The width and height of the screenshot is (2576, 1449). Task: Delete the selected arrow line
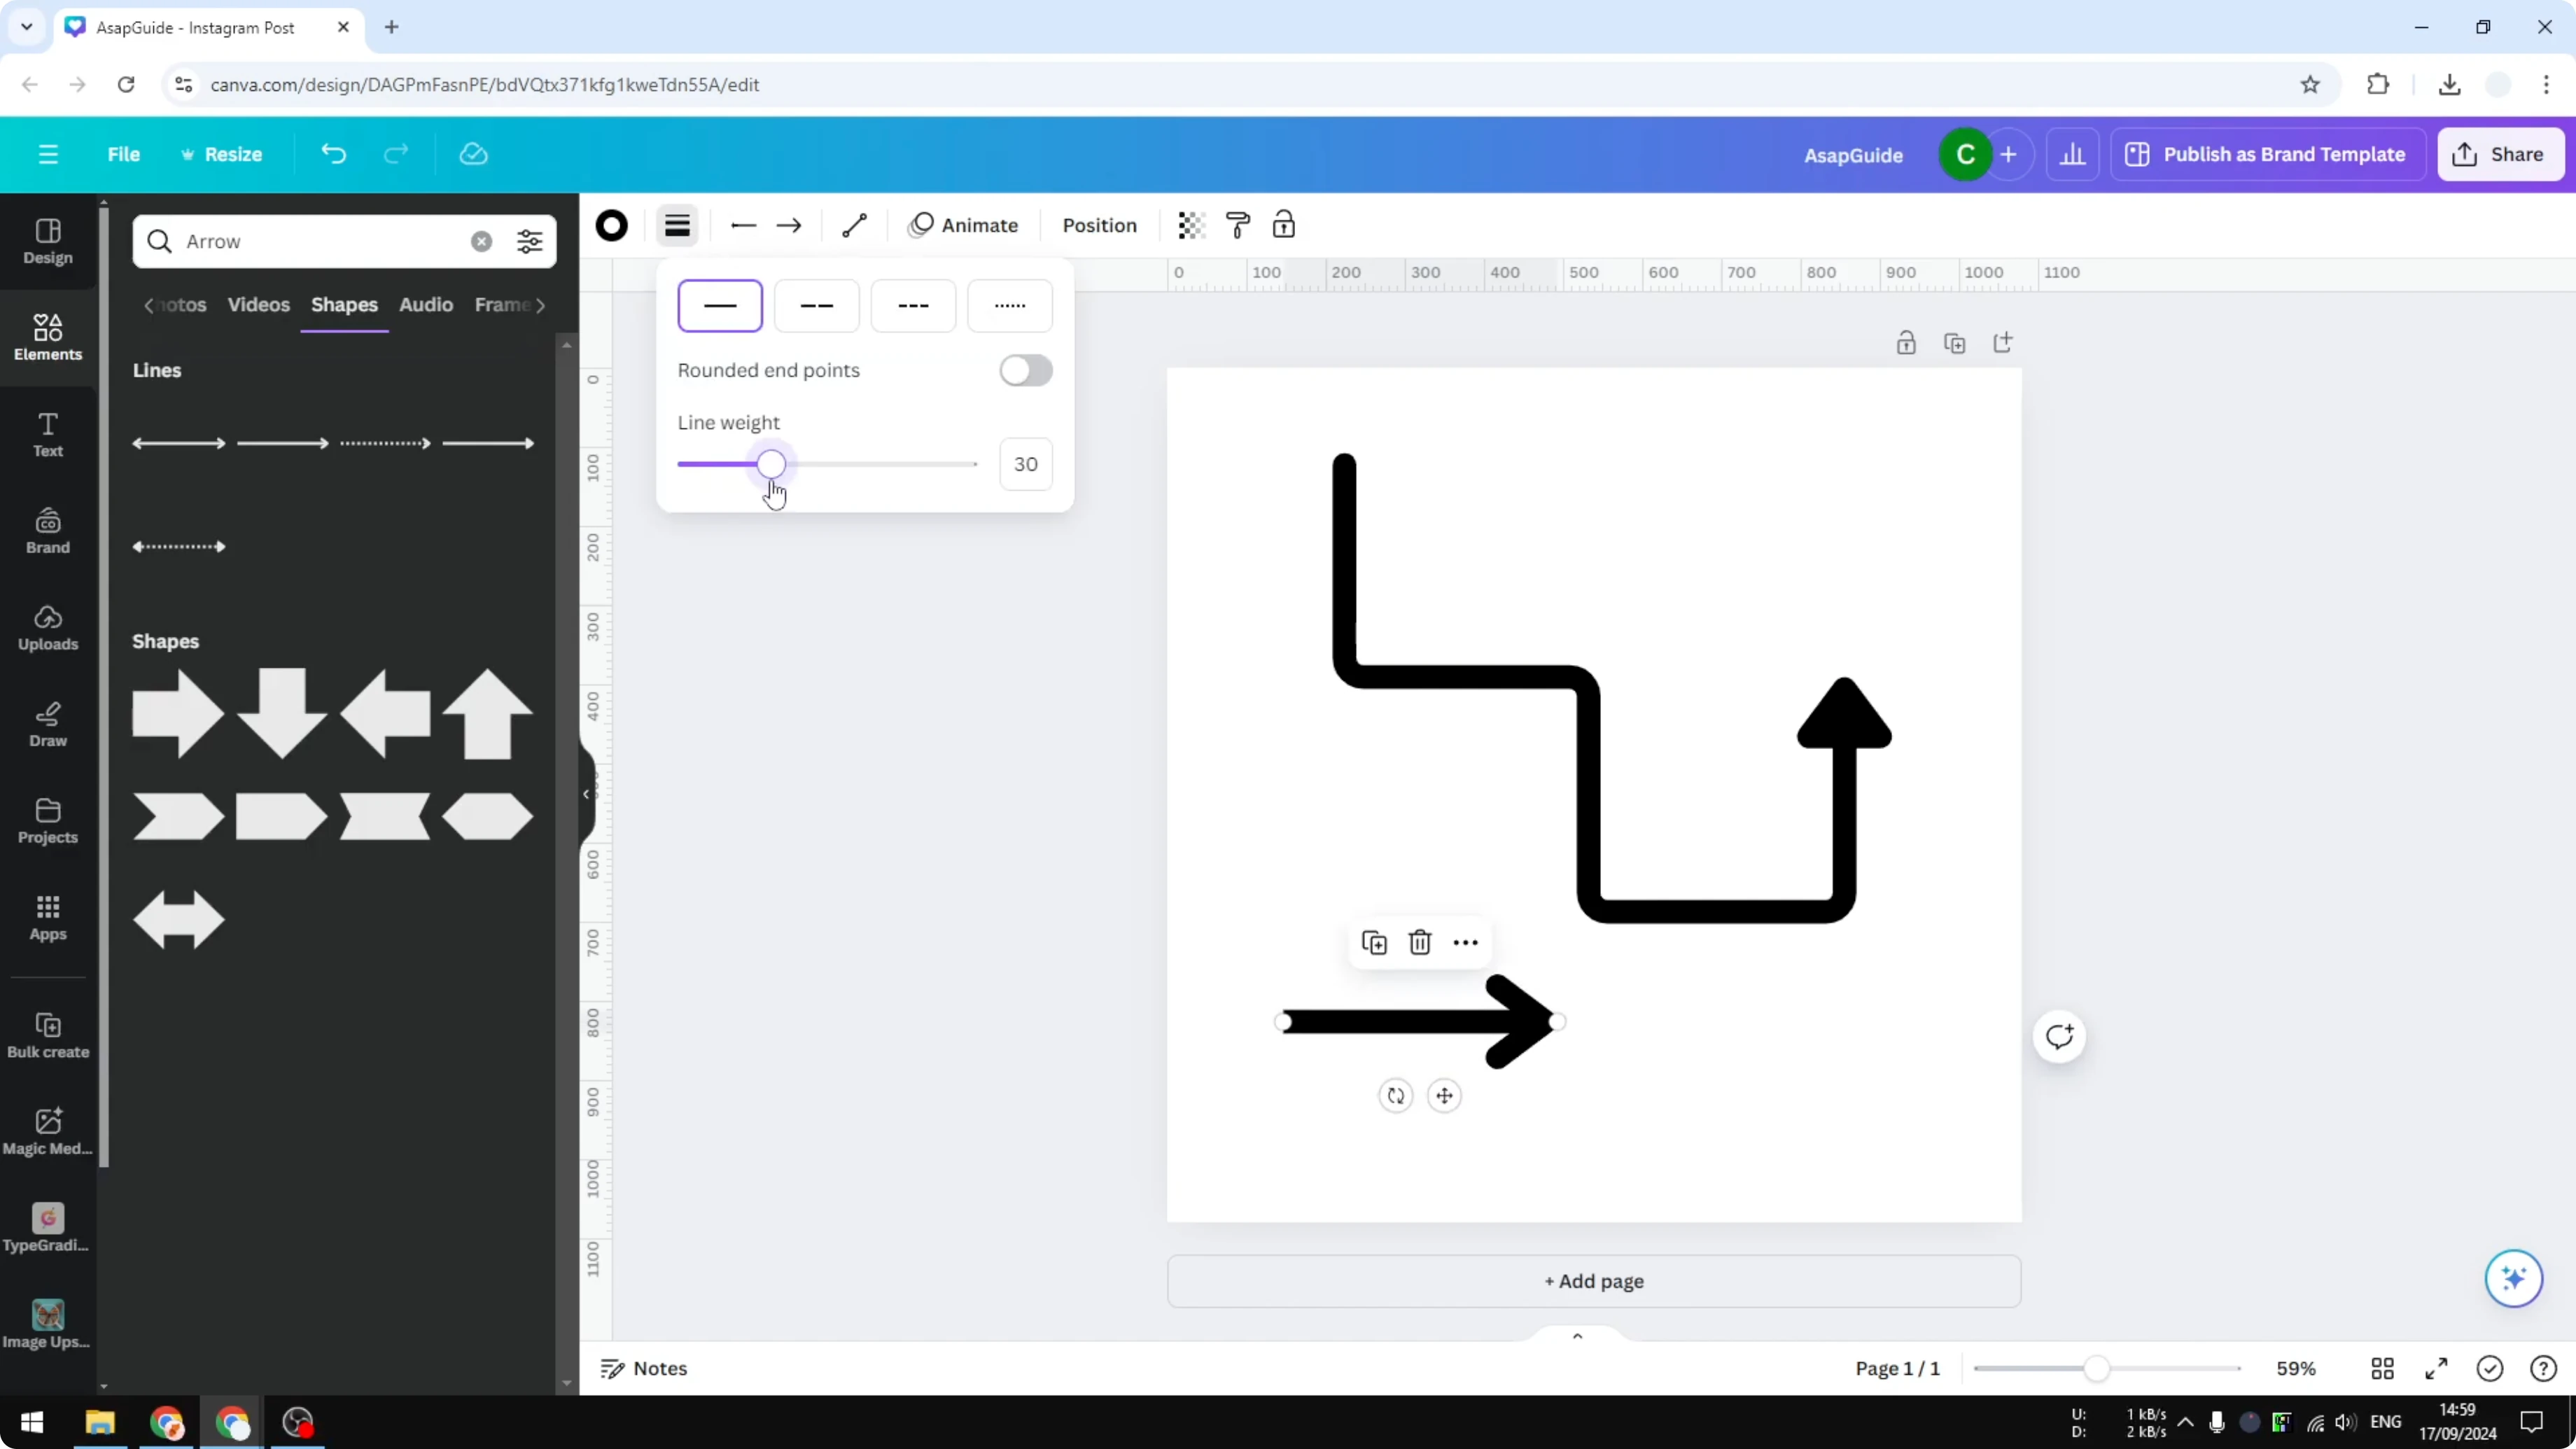(1419, 942)
